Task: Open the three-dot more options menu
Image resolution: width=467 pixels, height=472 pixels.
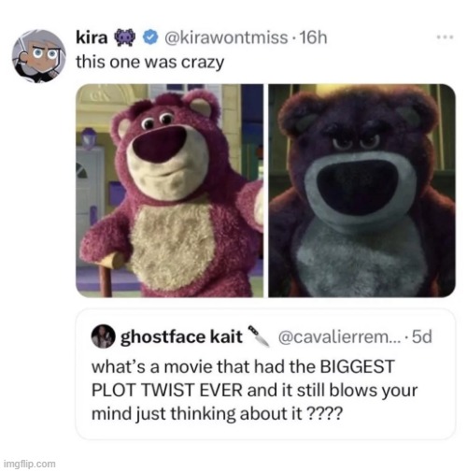Action: coord(446,37)
